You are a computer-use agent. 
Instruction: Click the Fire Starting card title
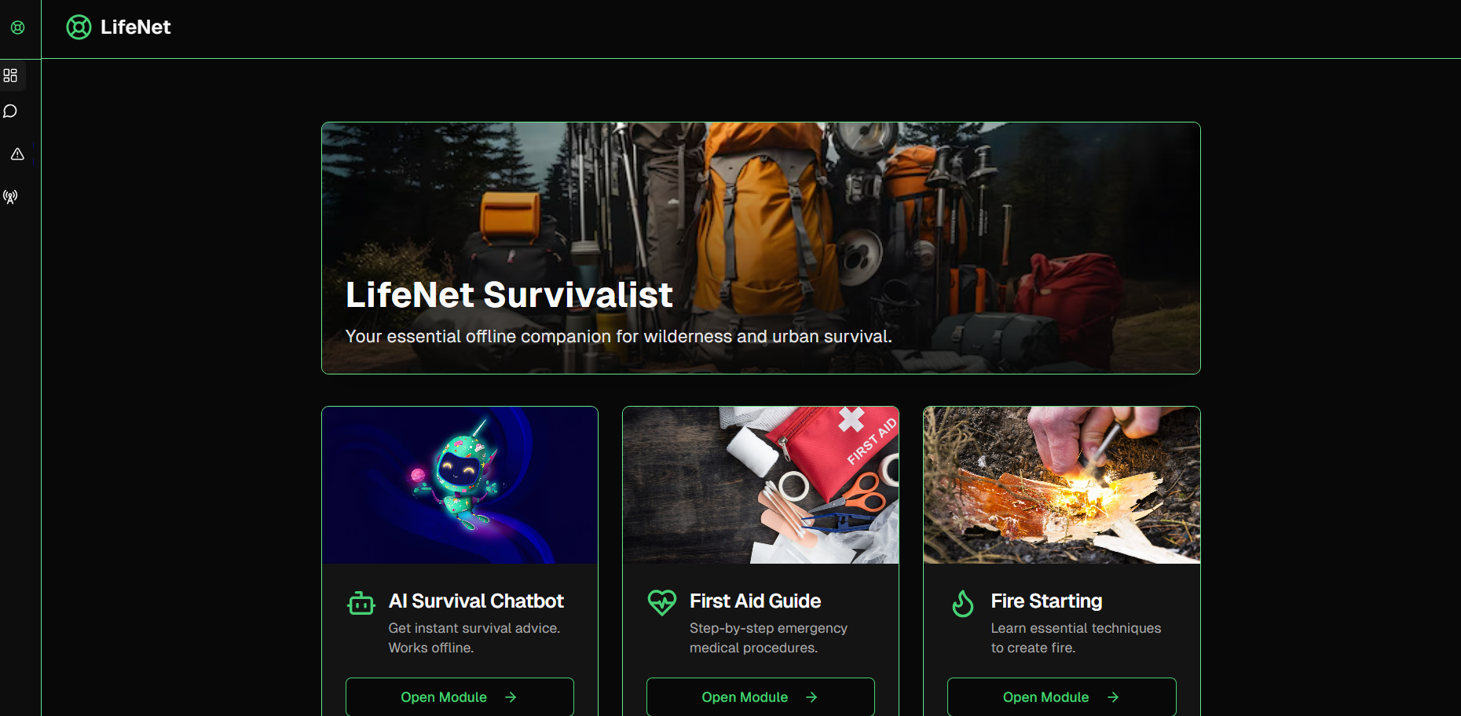(1046, 601)
